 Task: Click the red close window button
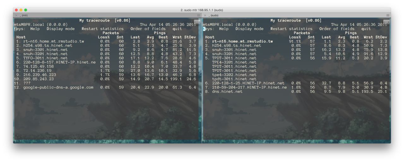(17, 10)
